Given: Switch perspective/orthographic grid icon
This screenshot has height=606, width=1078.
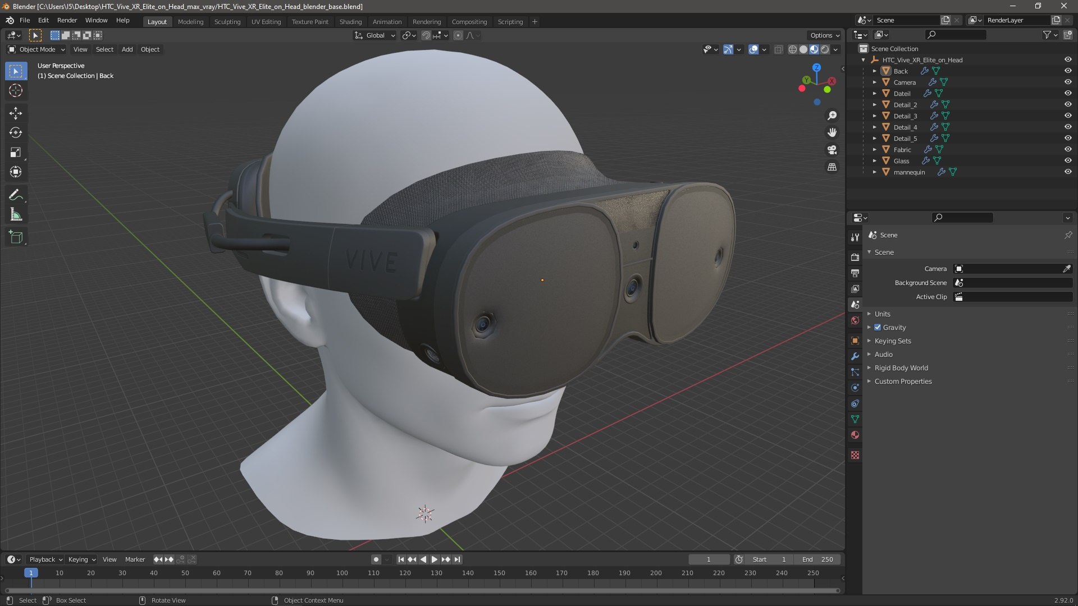Looking at the screenshot, I should pyautogui.click(x=832, y=167).
